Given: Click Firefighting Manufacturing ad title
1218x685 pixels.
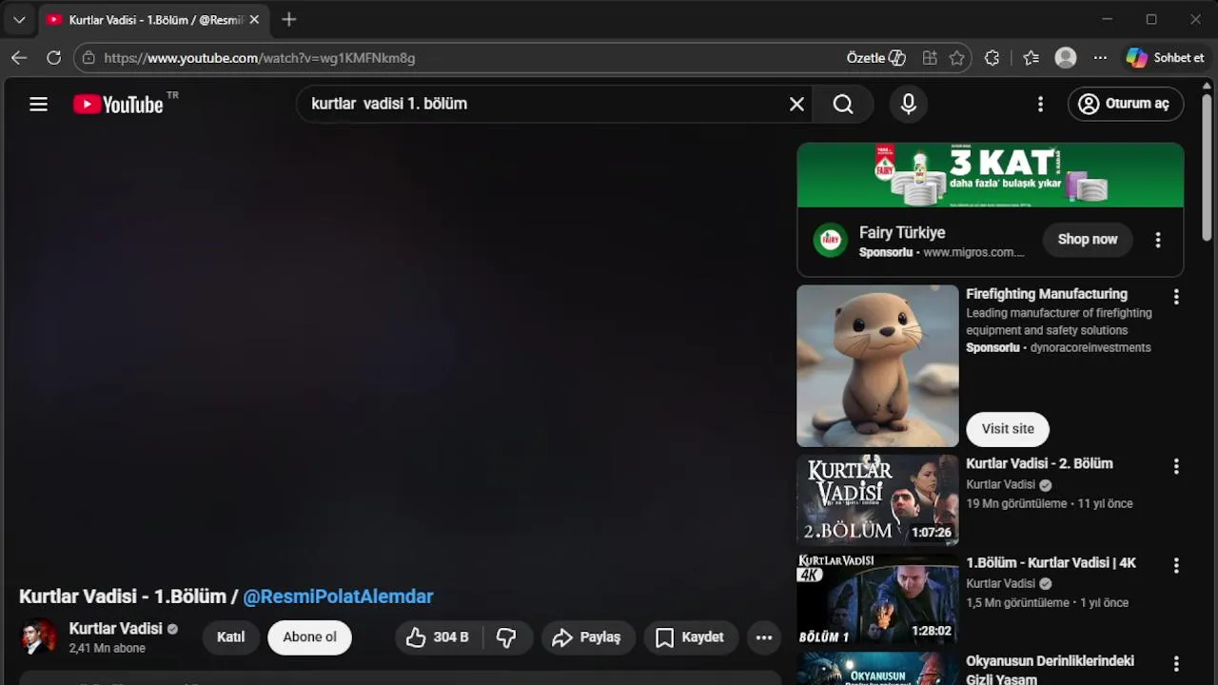Looking at the screenshot, I should 1047,294.
